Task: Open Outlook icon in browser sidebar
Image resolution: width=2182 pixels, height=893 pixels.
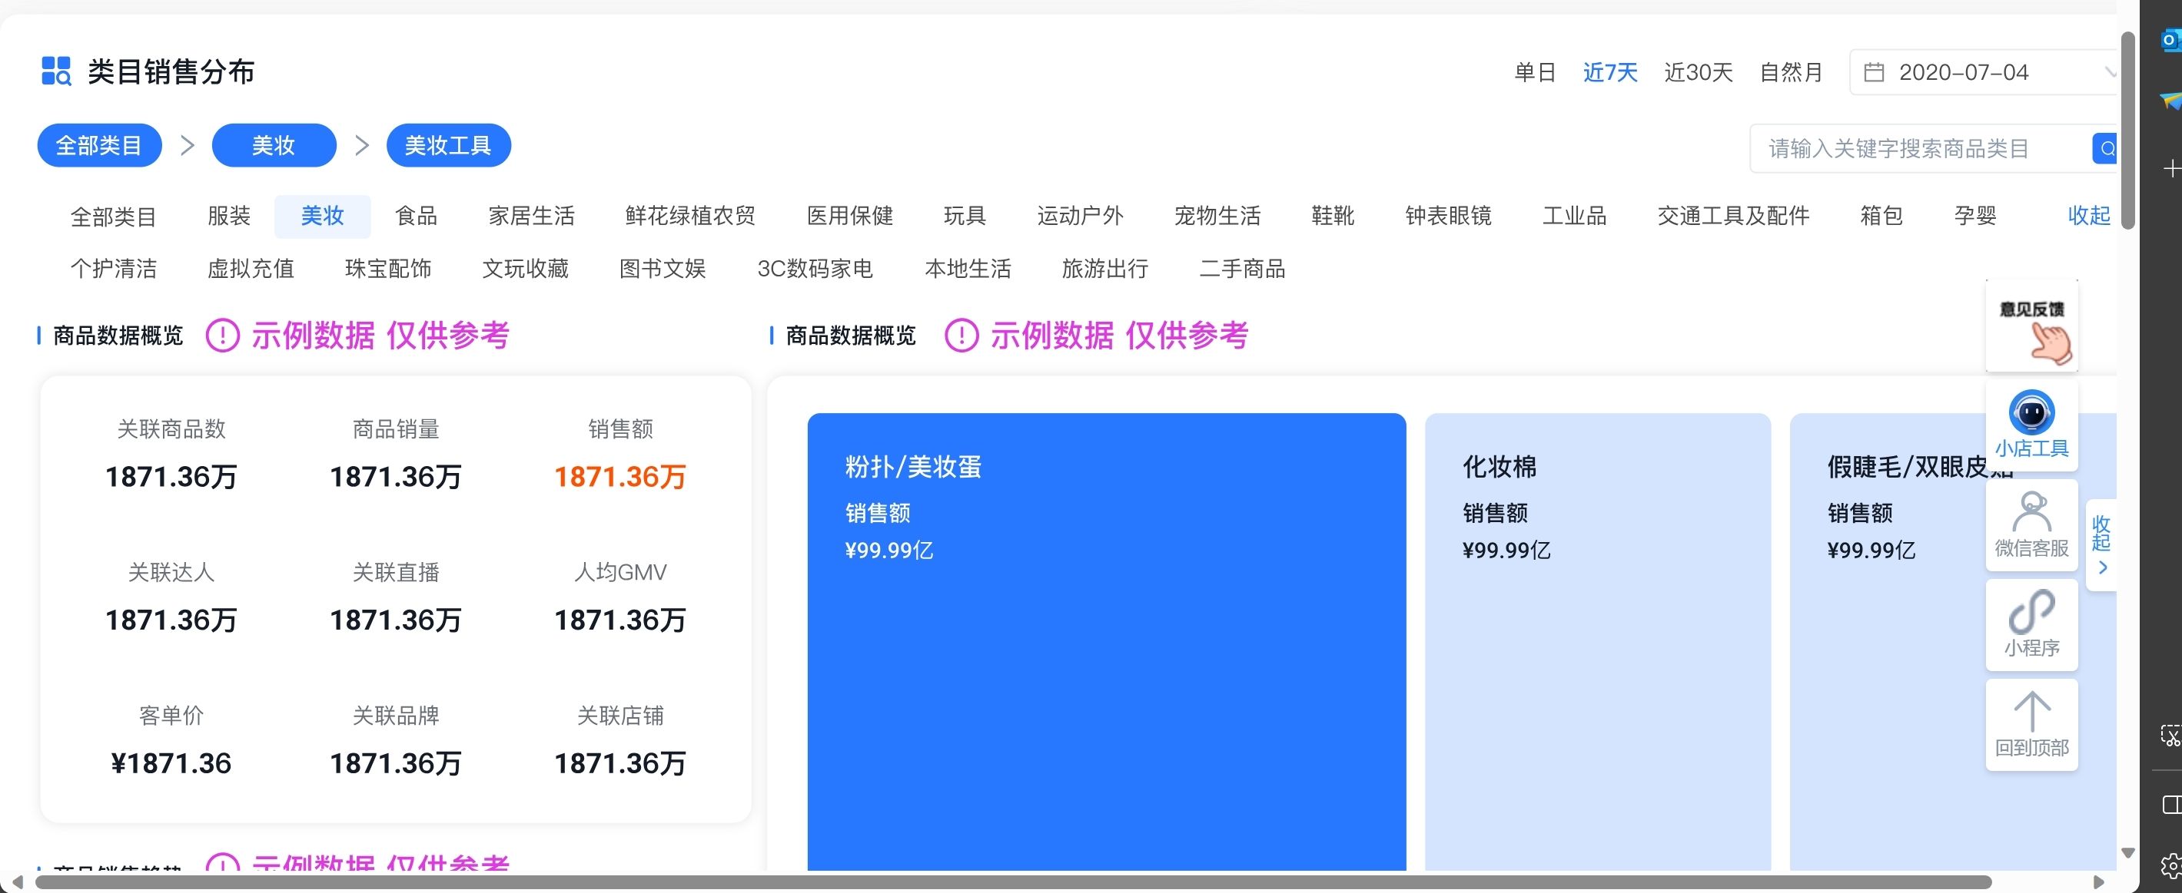Action: pyautogui.click(x=2171, y=40)
